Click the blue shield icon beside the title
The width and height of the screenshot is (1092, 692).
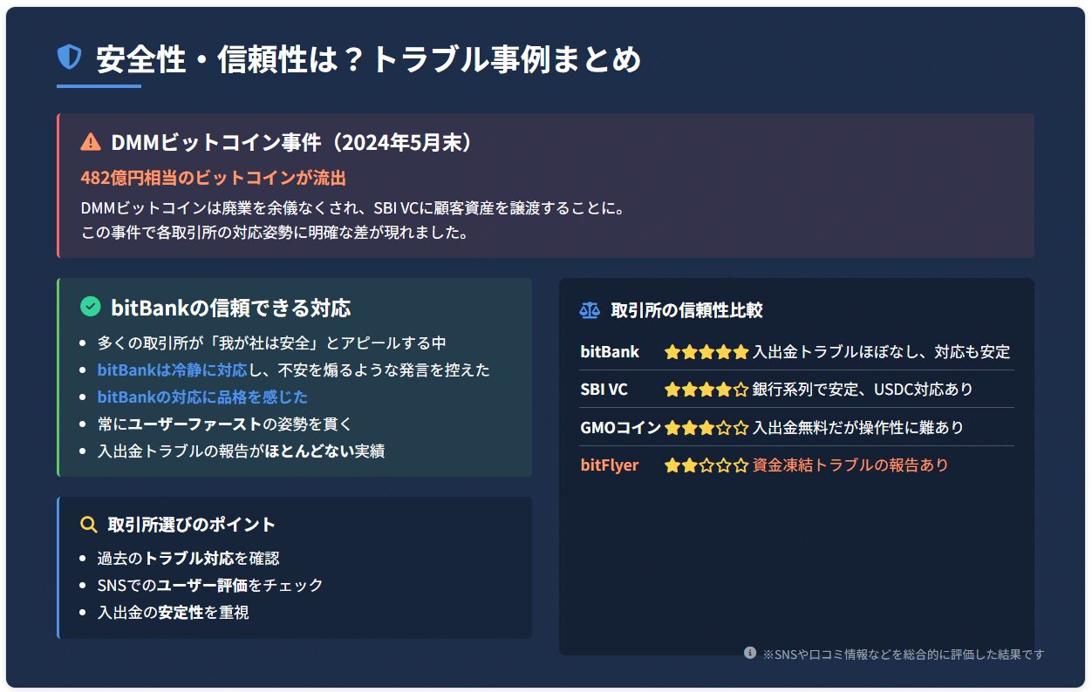69,58
